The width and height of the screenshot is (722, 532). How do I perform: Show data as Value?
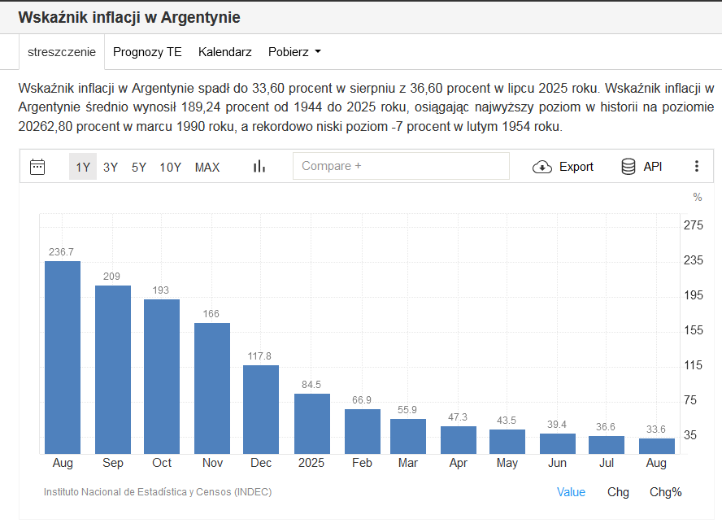[x=571, y=492]
